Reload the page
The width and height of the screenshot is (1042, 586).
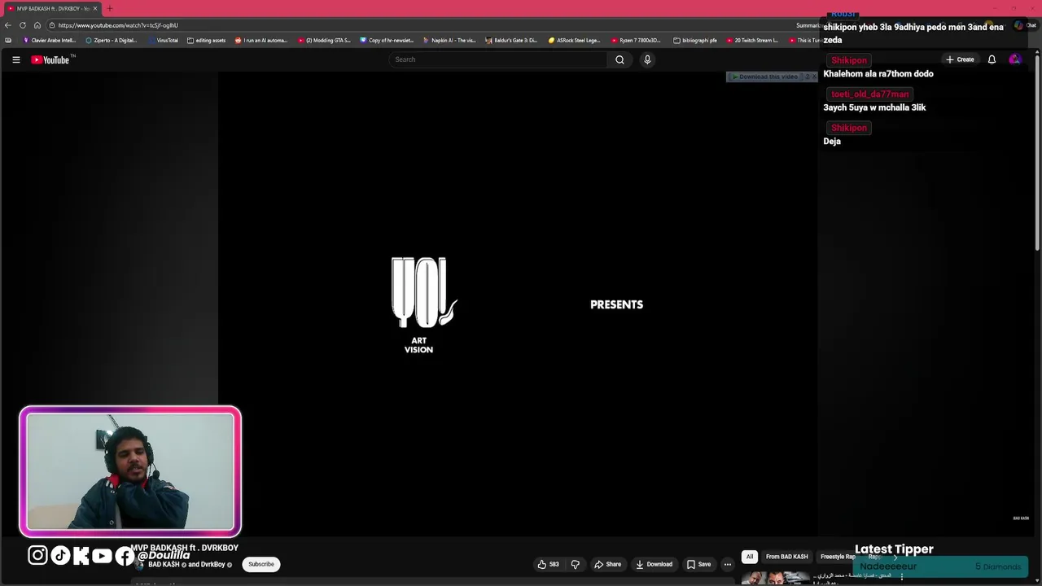23,25
